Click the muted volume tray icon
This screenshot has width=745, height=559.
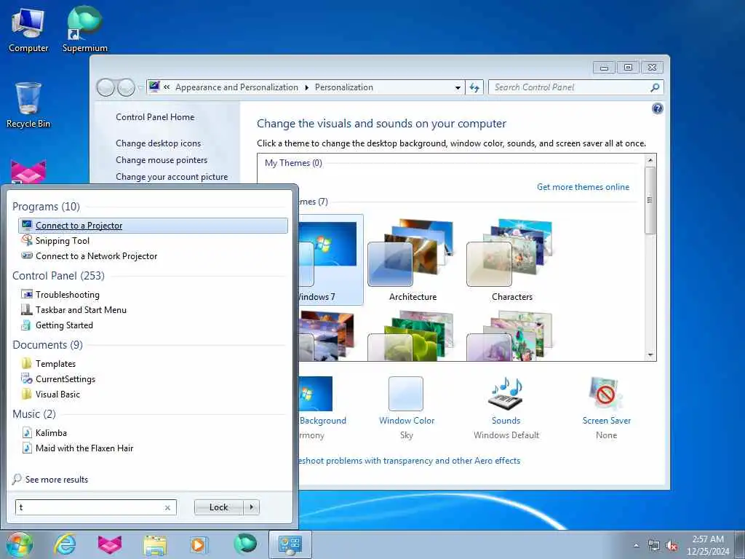[x=672, y=546]
